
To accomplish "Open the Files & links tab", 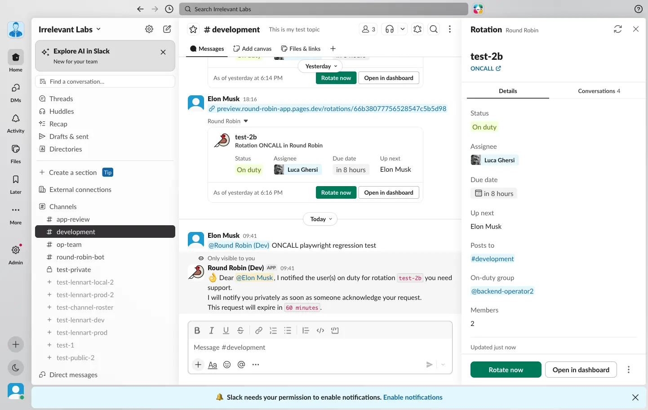I will click(301, 49).
